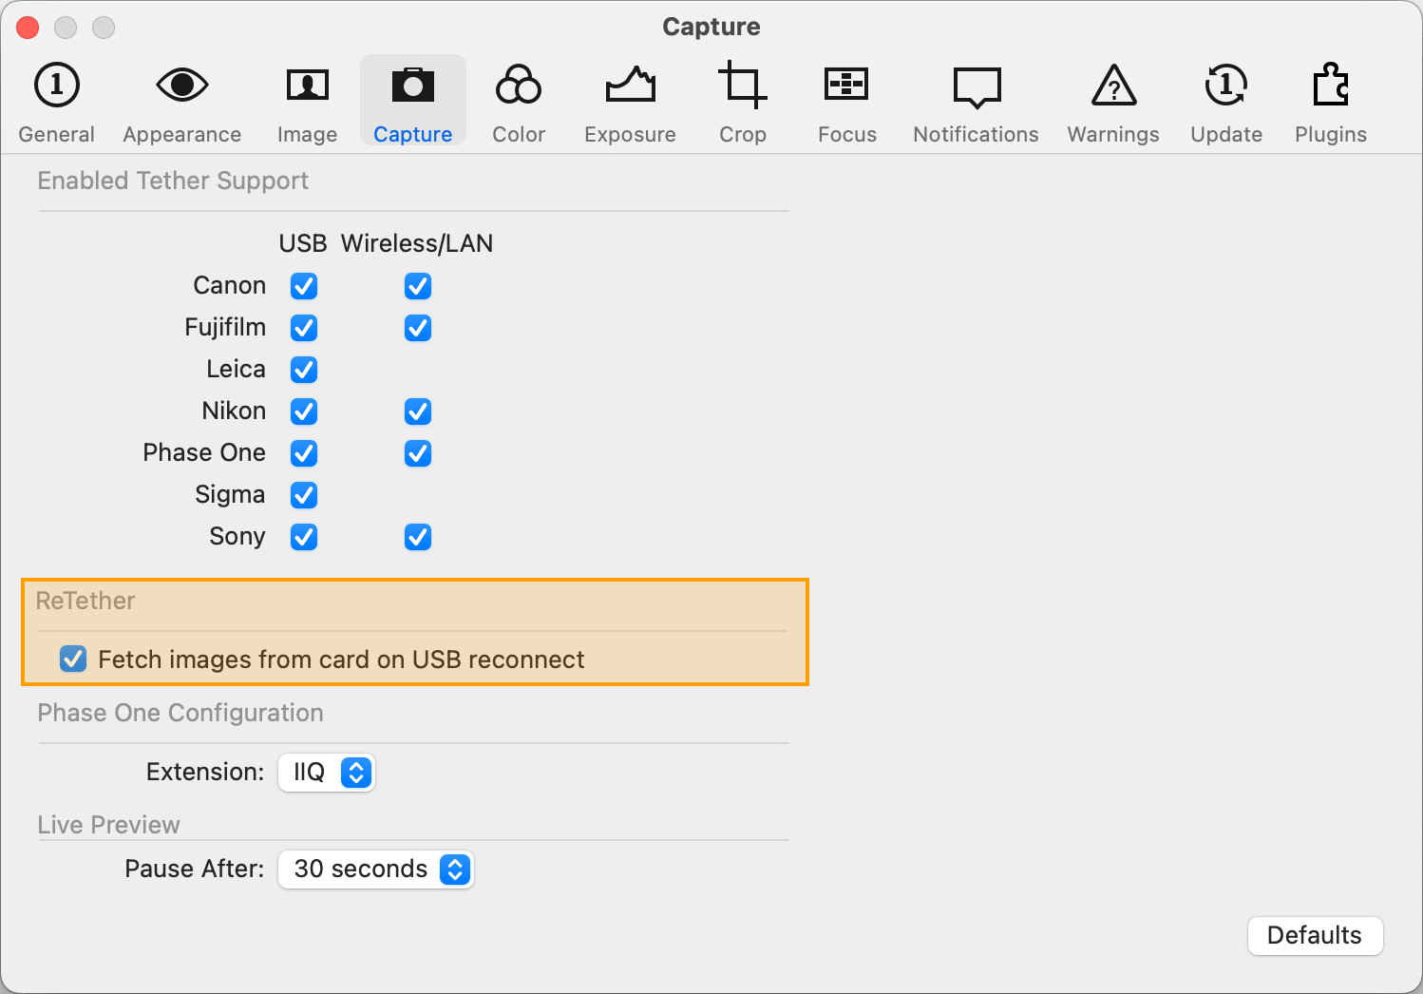
Task: Toggle Canon USB tether checkbox
Action: [x=304, y=286]
